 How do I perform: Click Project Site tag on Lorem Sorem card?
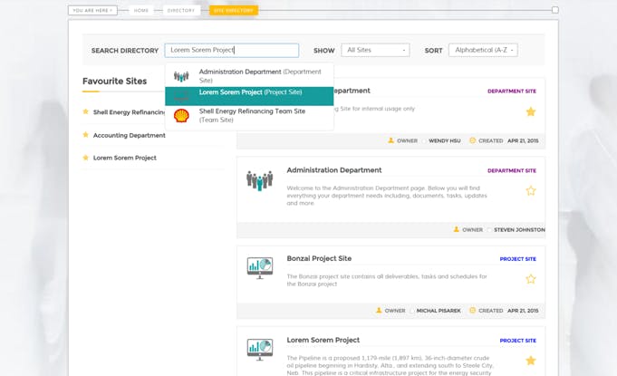point(518,341)
